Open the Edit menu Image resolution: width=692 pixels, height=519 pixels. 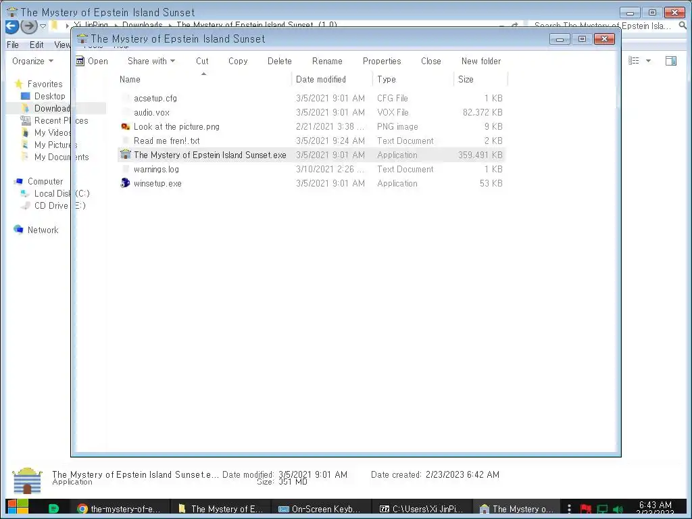point(36,45)
